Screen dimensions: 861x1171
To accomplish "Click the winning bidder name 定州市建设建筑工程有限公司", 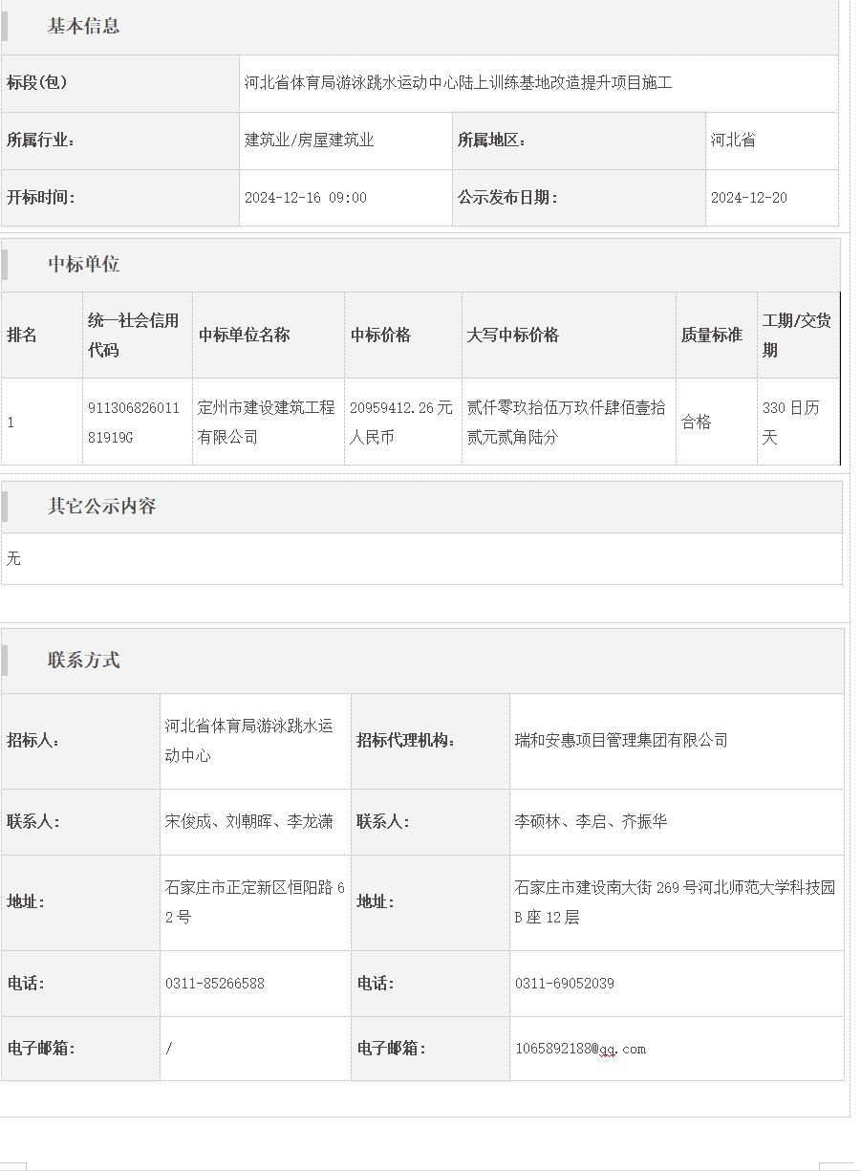I will [267, 422].
